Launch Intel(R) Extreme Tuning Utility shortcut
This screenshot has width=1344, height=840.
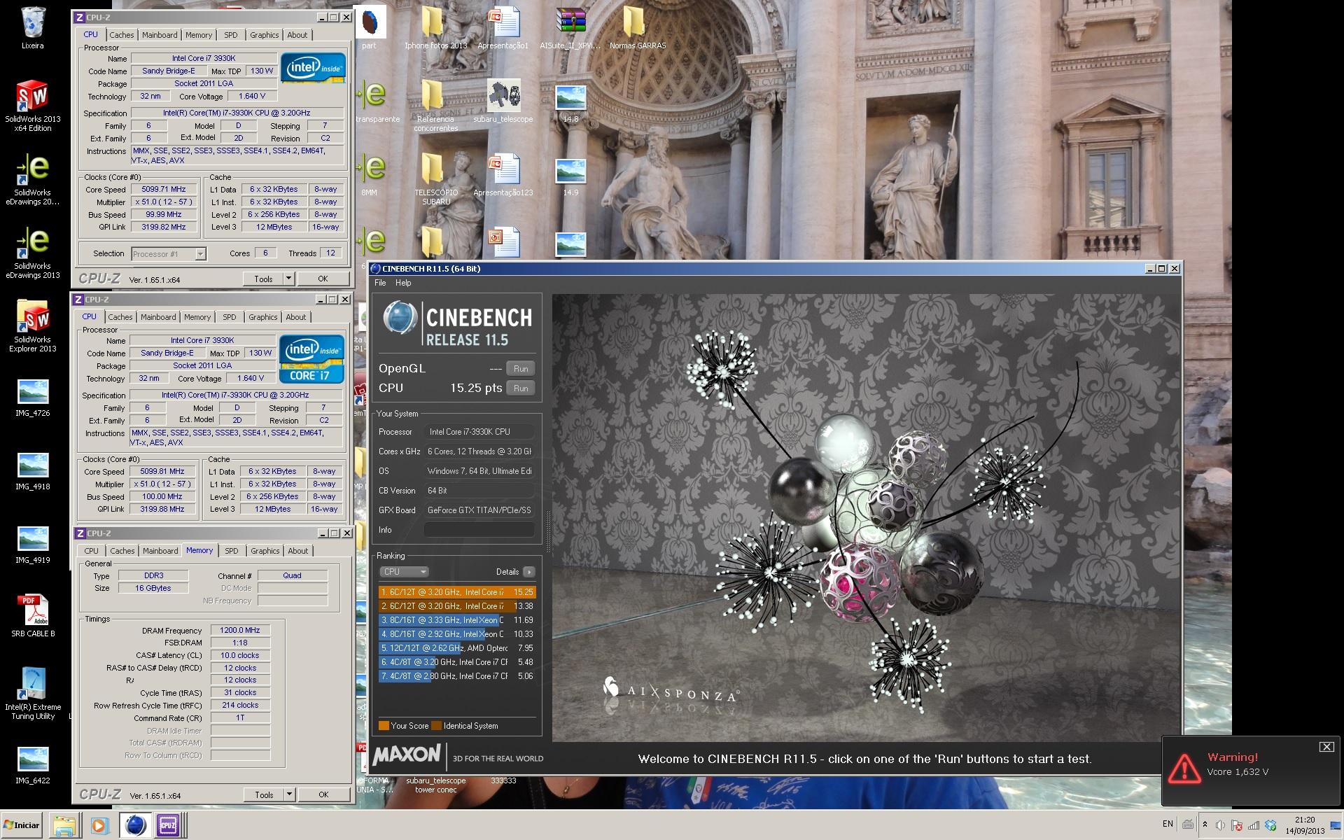(32, 693)
